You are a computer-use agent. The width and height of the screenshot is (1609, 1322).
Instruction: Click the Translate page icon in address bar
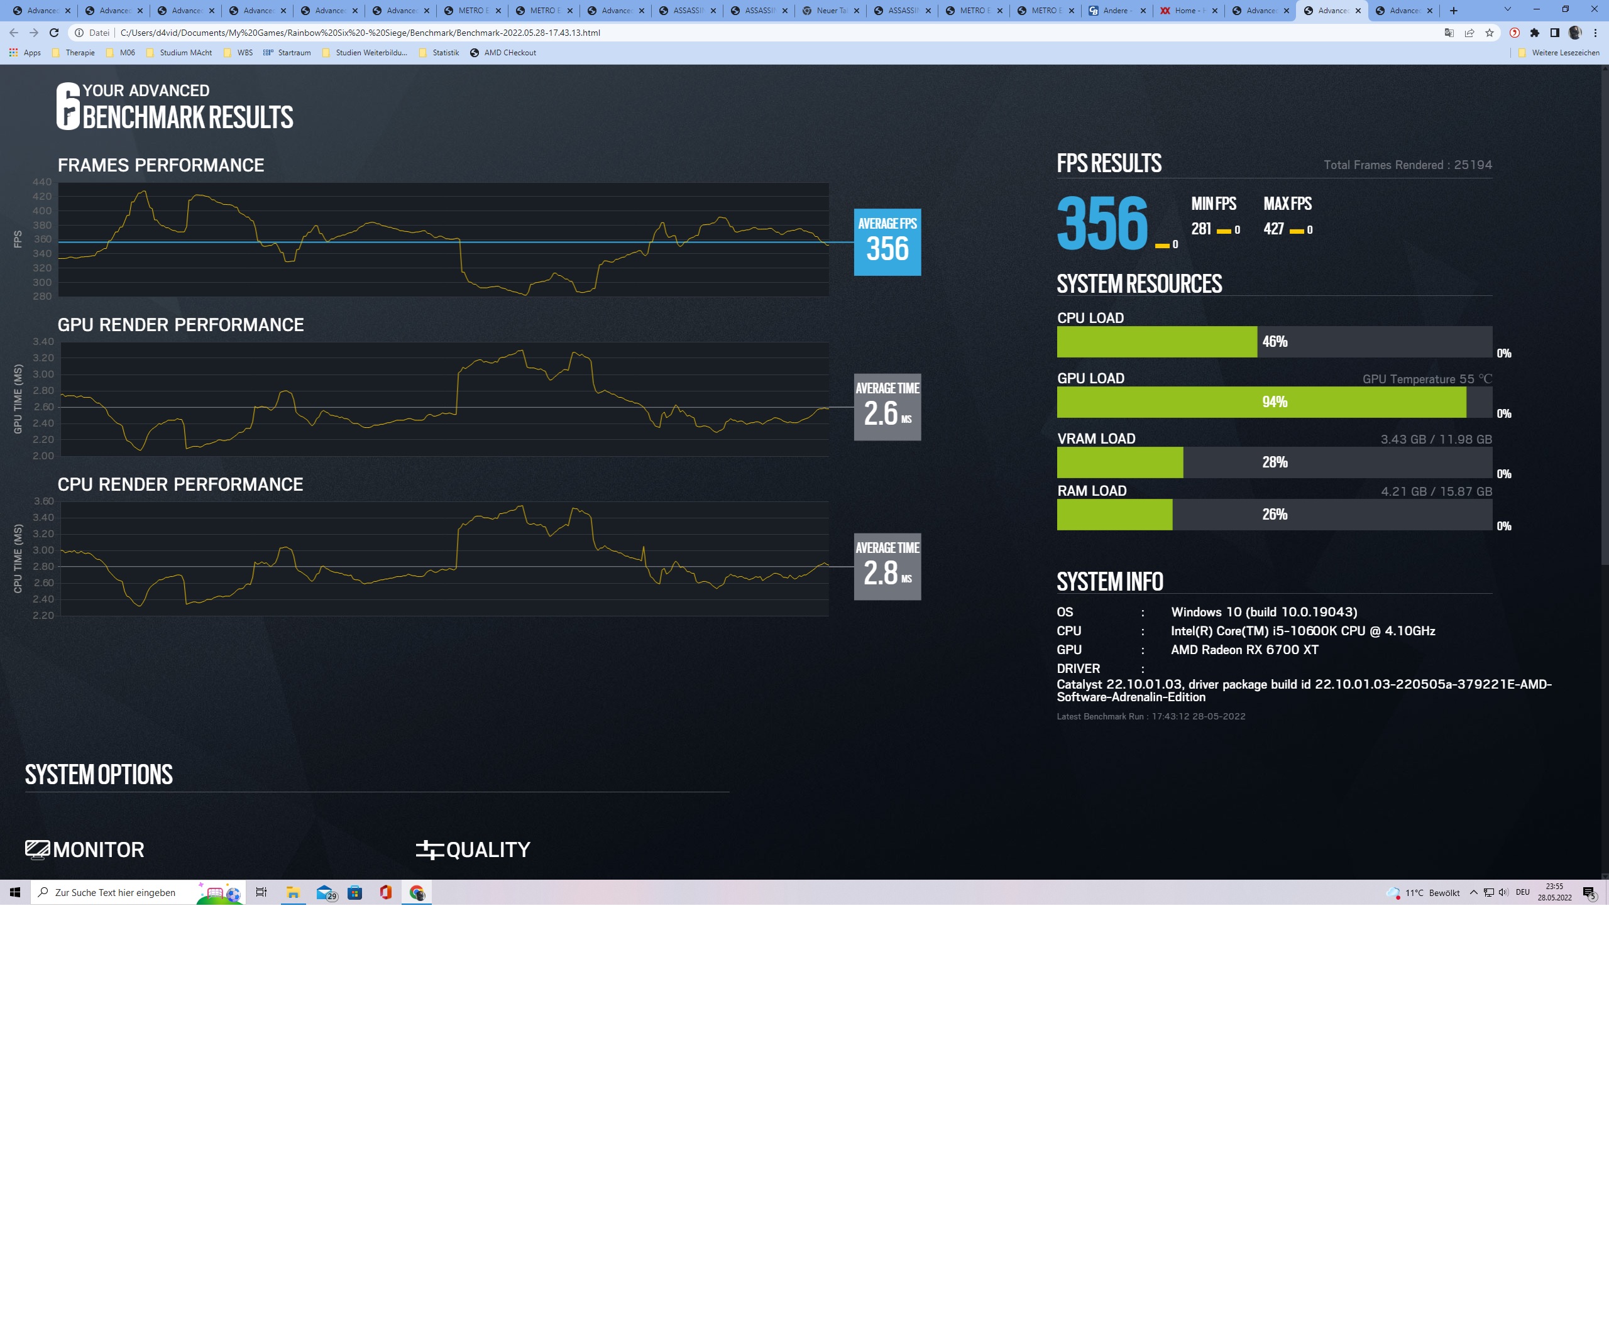pyautogui.click(x=1449, y=33)
